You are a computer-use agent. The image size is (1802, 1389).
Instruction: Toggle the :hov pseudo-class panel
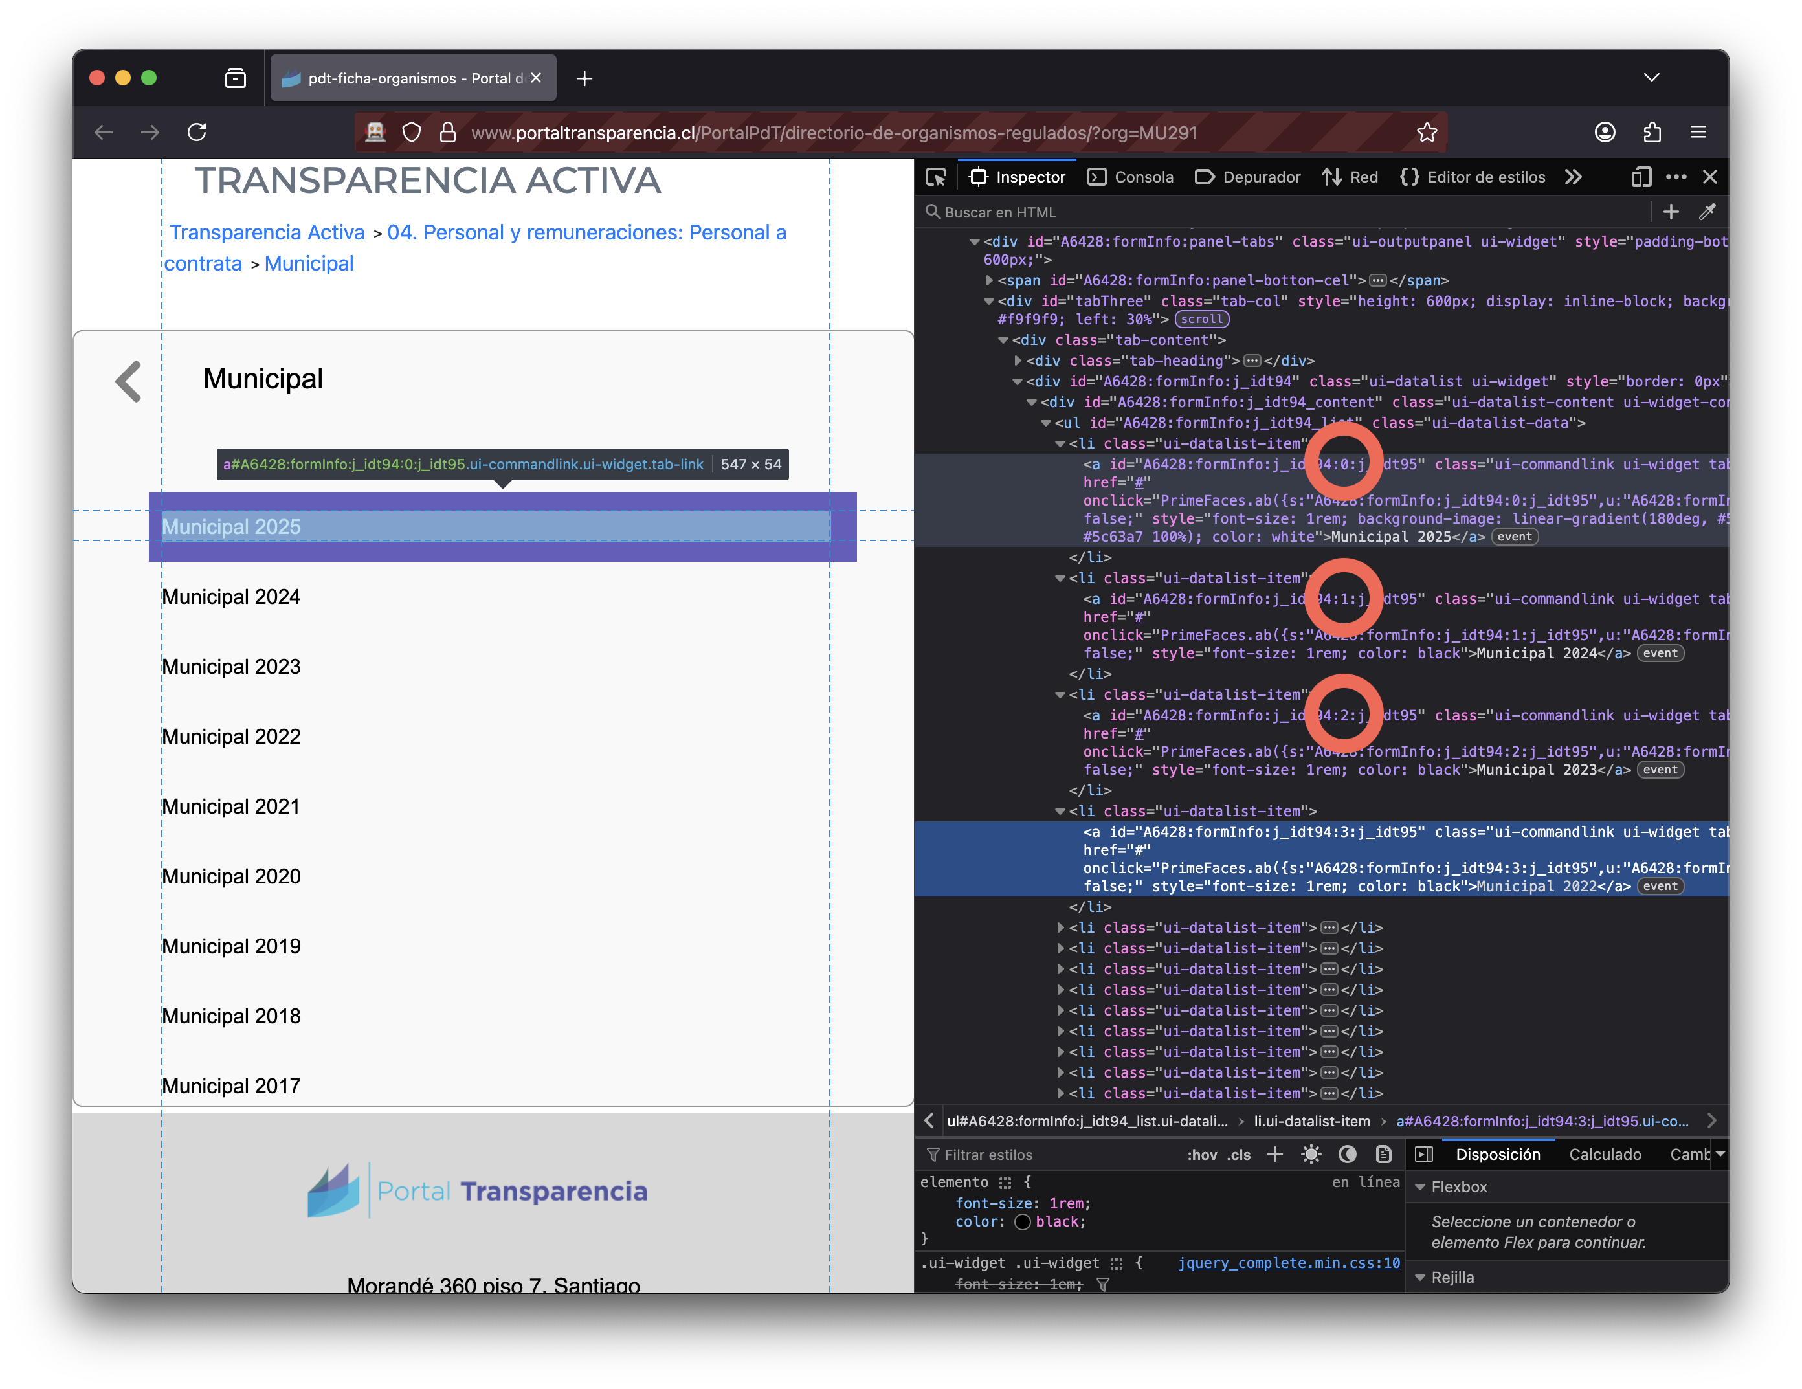(x=1201, y=1155)
